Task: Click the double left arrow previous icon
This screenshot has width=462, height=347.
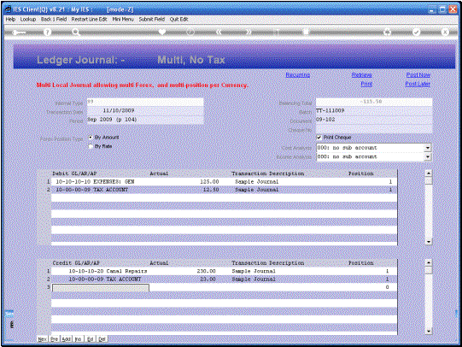Action: (219, 32)
